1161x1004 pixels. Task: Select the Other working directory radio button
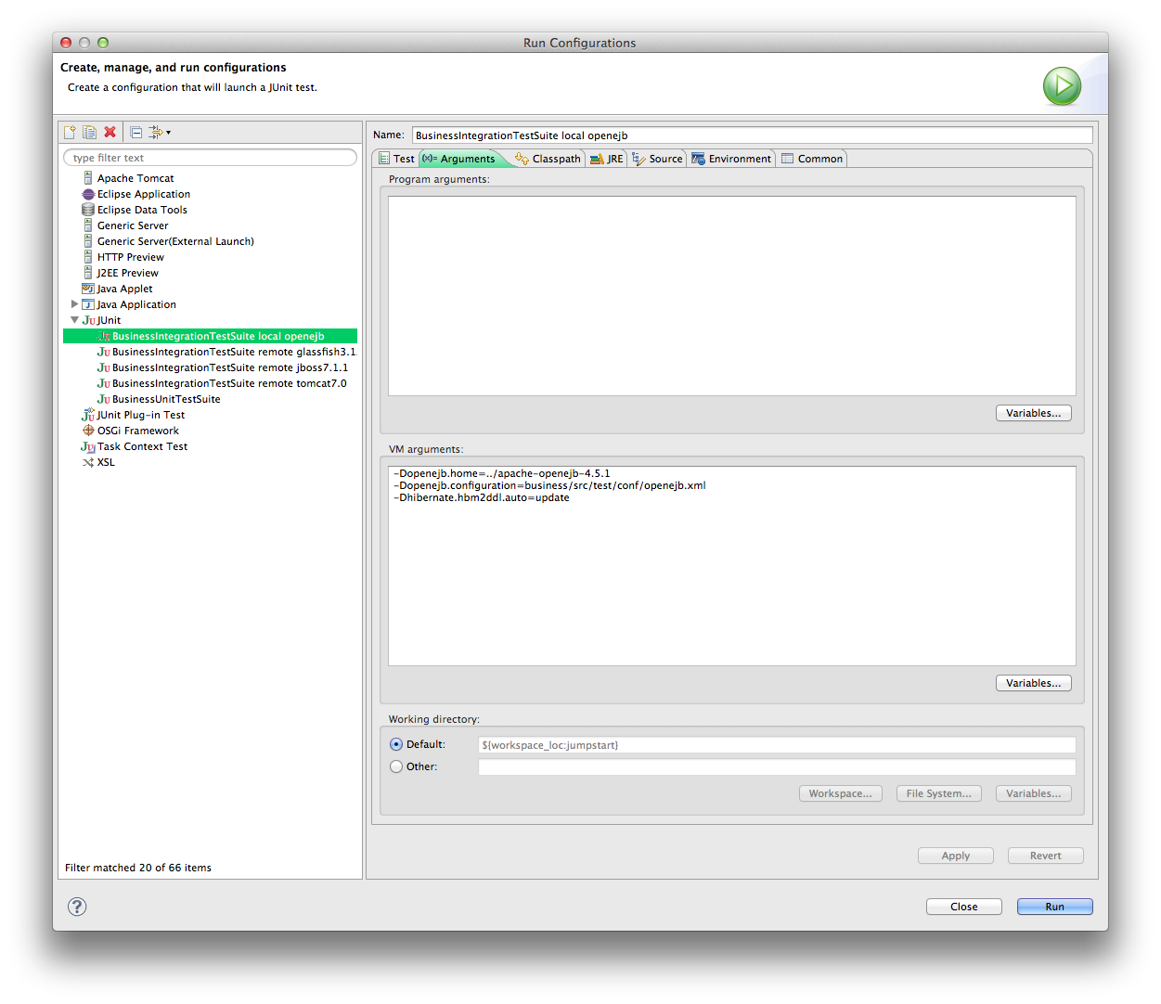pyautogui.click(x=396, y=766)
